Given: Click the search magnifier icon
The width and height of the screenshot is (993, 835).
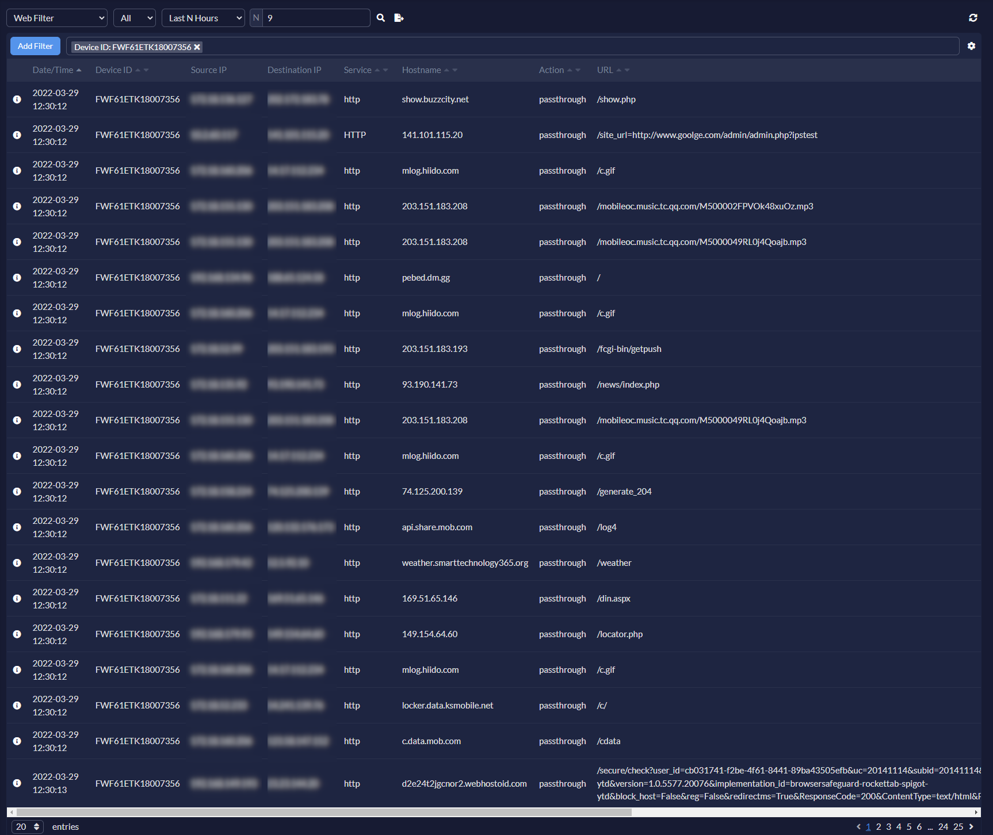Looking at the screenshot, I should tap(380, 18).
